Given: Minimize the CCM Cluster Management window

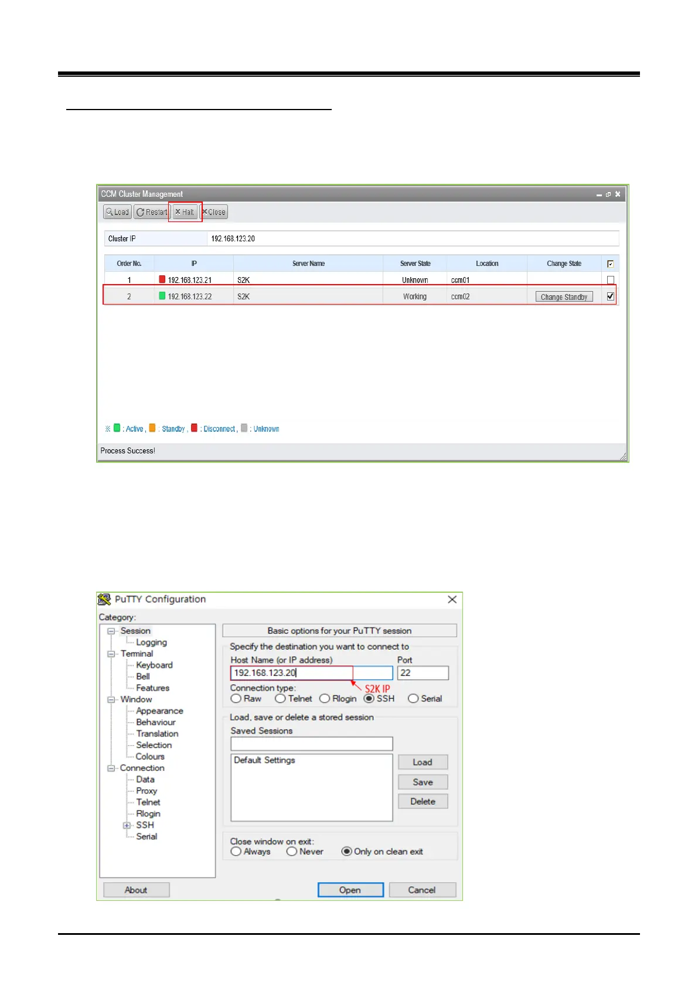Looking at the screenshot, I should tap(599, 194).
